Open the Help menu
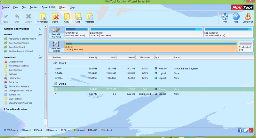The height and width of the screenshot is (138, 256). point(72,7)
